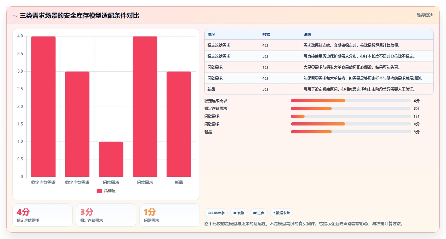Open the 3分 稳定连续需求 data card
The height and width of the screenshot is (239, 446).
tap(106, 215)
